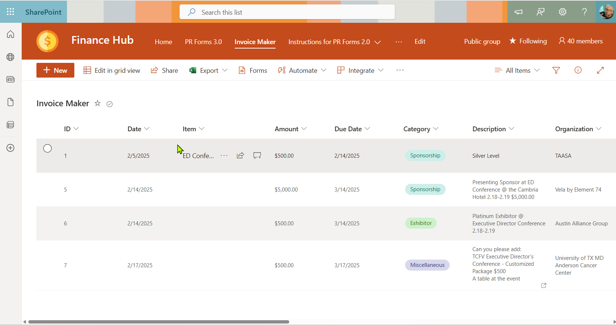Open My Lists icon in sidebar

click(x=11, y=125)
